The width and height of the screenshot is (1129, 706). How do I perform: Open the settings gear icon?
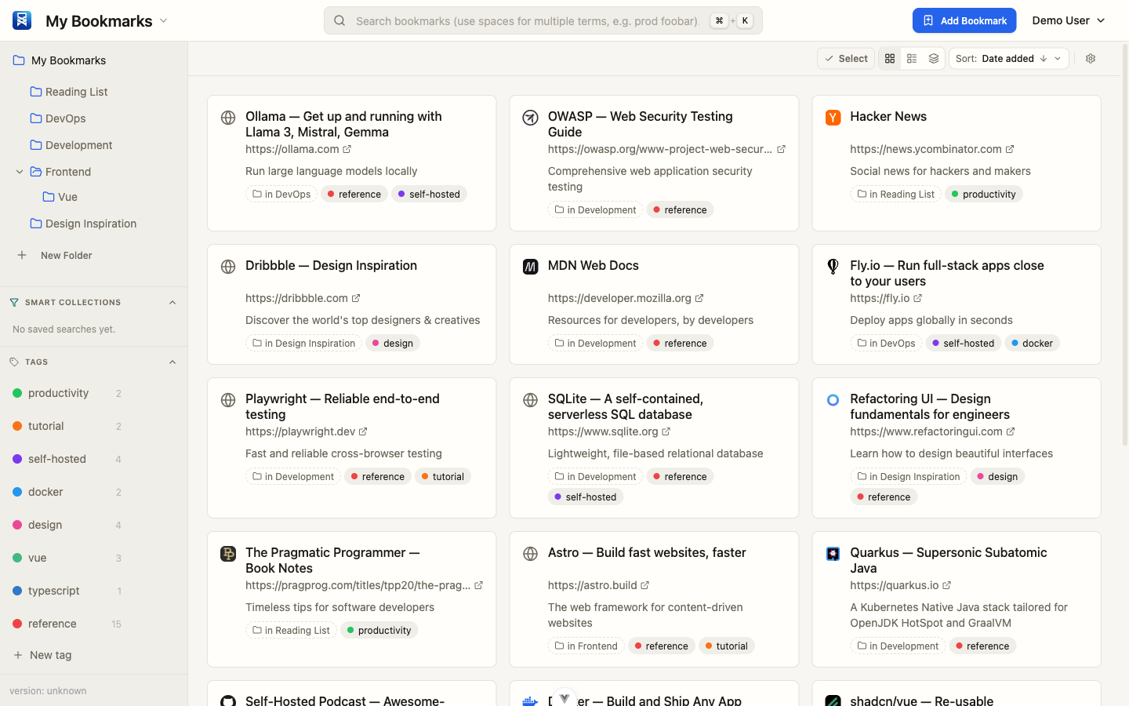[x=1091, y=59]
